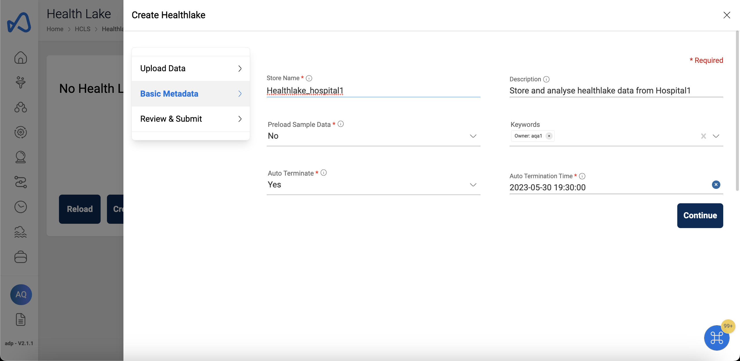Screen dimensions: 740x361
Task: Click the Reload button
Action: 80,209
